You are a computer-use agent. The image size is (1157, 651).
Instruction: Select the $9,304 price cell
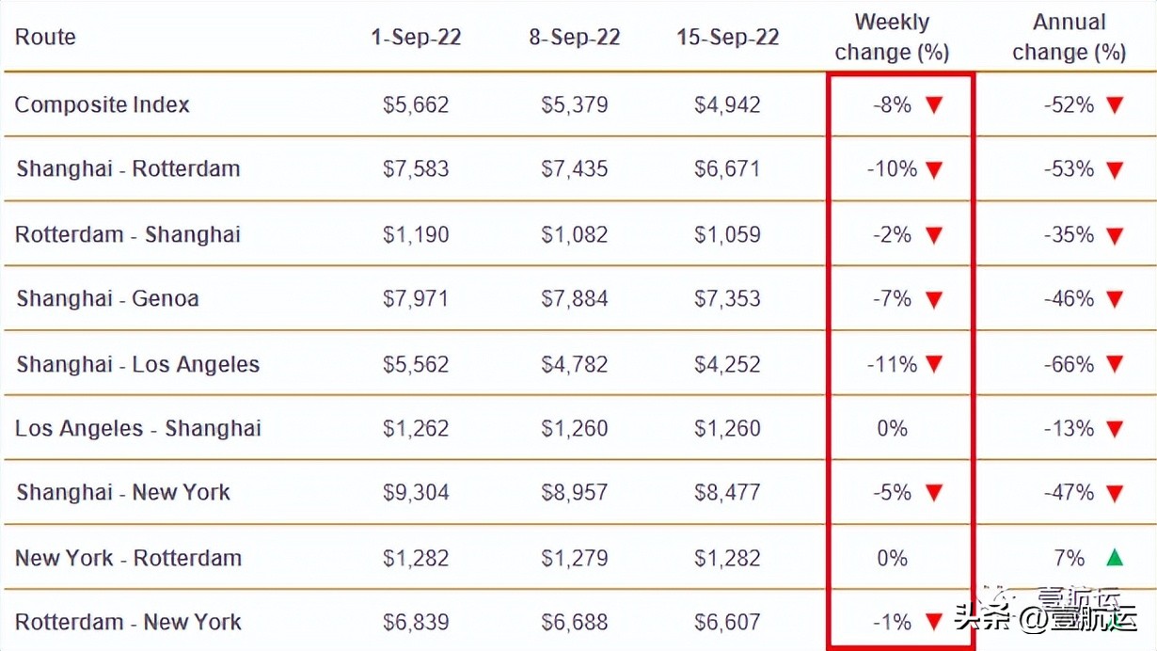point(416,492)
